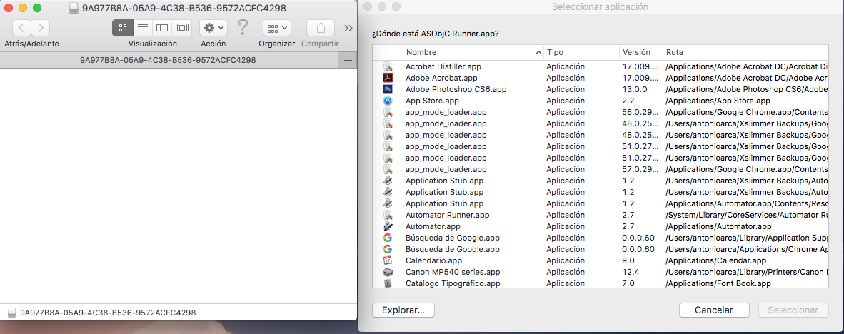Add a new Finder tab with plus
The image size is (844, 334).
pyautogui.click(x=348, y=60)
